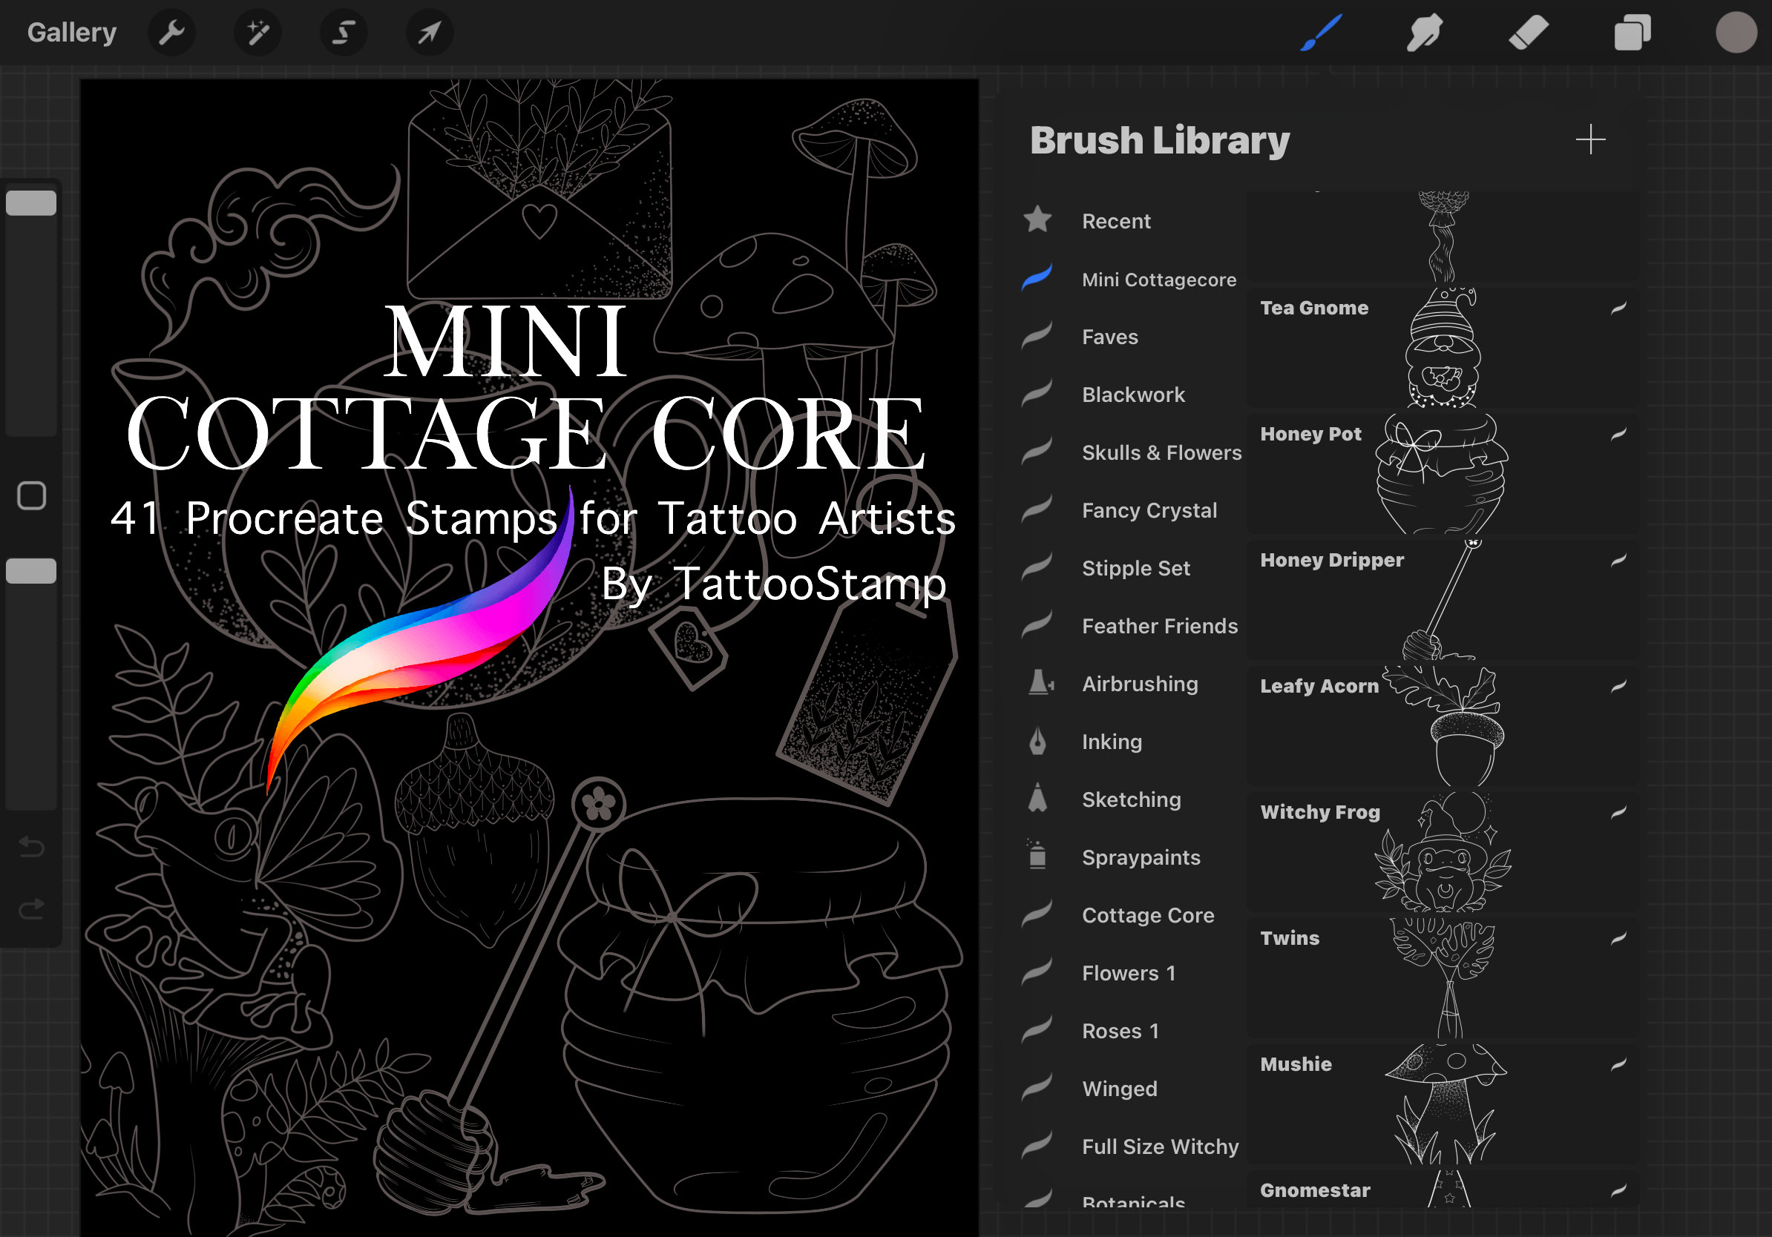Select the Transform arrow tool
Screen dimensions: 1772x1237
pos(430,33)
